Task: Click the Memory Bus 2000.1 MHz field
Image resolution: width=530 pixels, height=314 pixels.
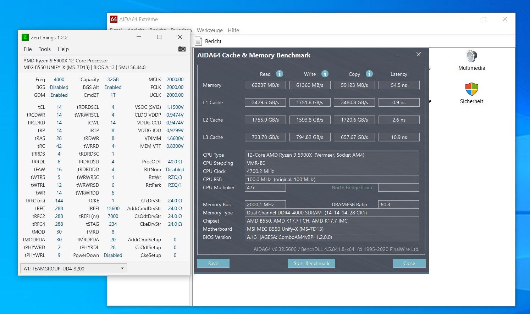Action: pyautogui.click(x=265, y=204)
